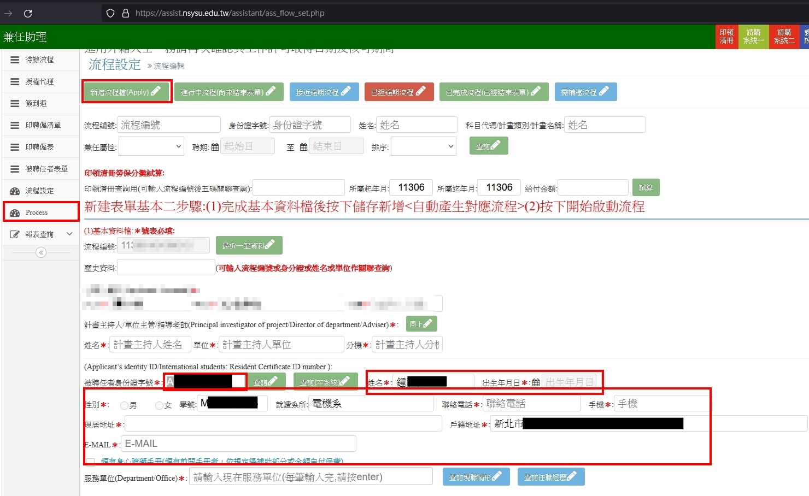Focus the 現居地址 input field
This screenshot has width=809, height=496.
283,423
